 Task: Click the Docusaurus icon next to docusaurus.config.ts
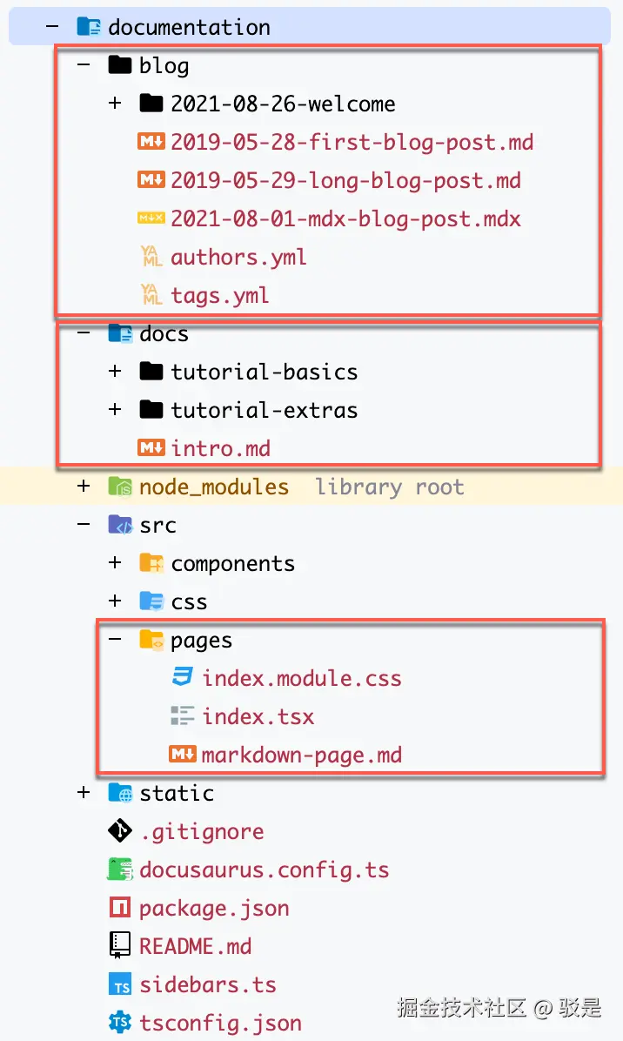coord(119,870)
